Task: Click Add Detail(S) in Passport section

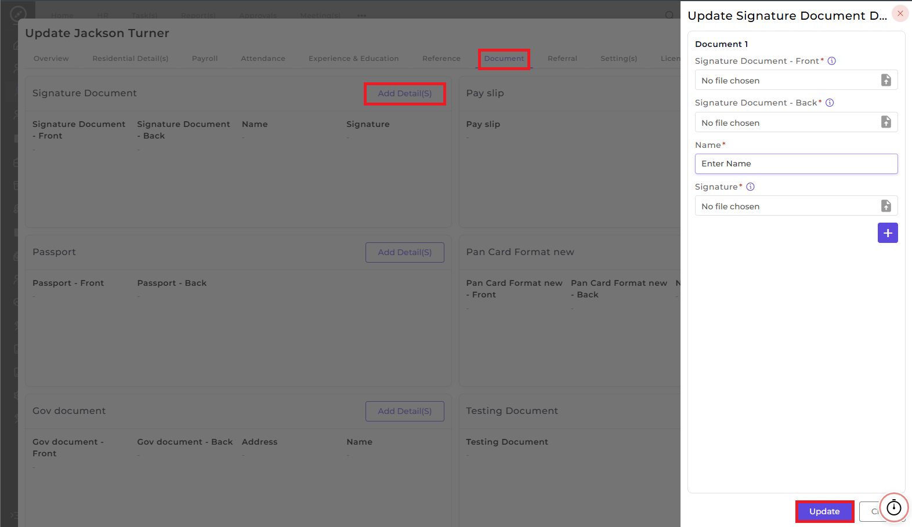Action: tap(405, 252)
